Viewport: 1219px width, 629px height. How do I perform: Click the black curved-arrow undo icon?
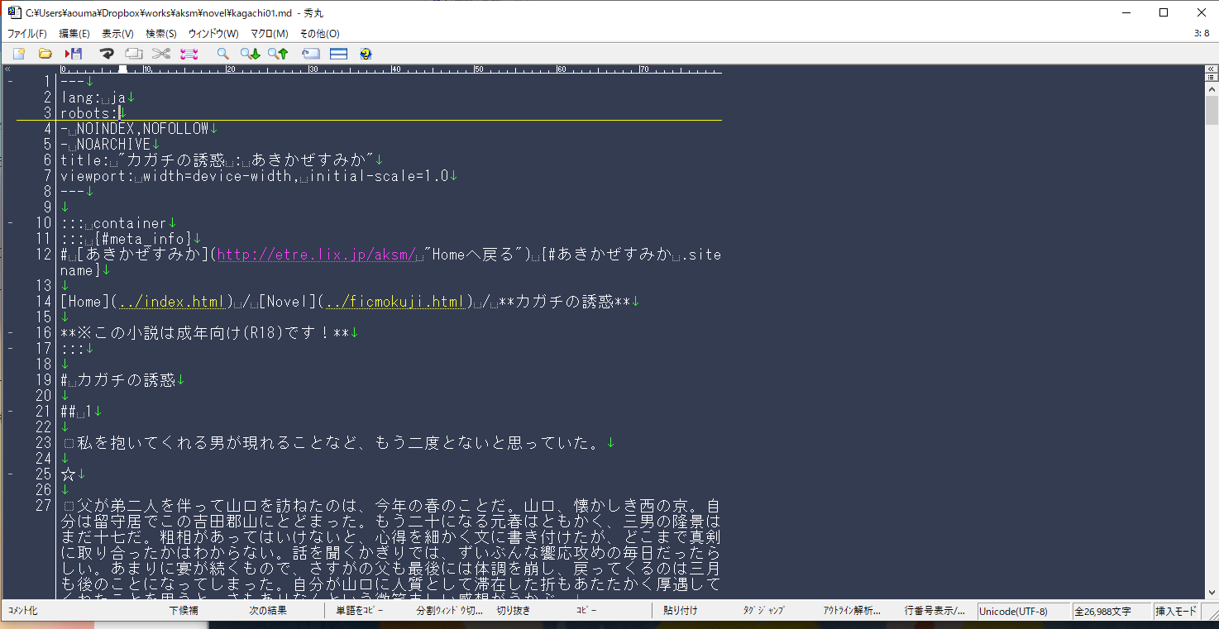pyautogui.click(x=107, y=54)
